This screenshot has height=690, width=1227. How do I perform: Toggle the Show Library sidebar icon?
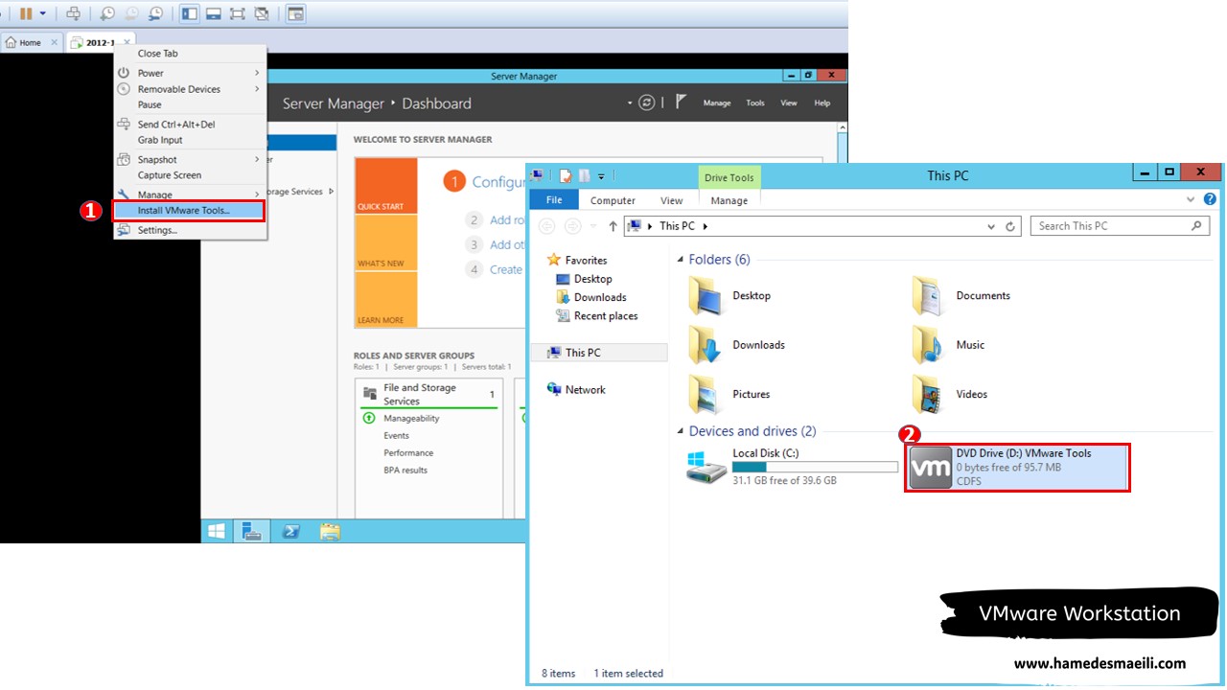190,13
